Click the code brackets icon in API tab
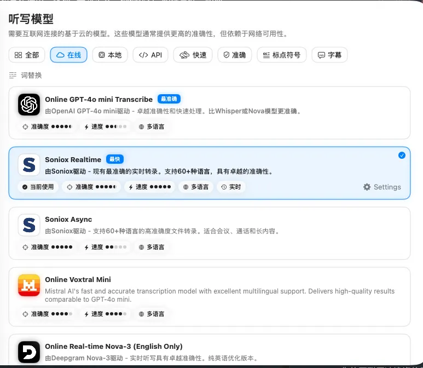423x368 pixels. [143, 55]
